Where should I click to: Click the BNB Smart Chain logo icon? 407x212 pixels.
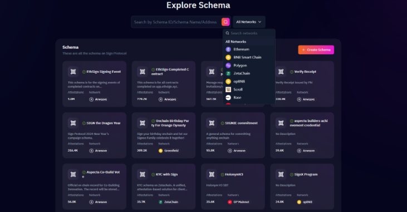pos(228,57)
